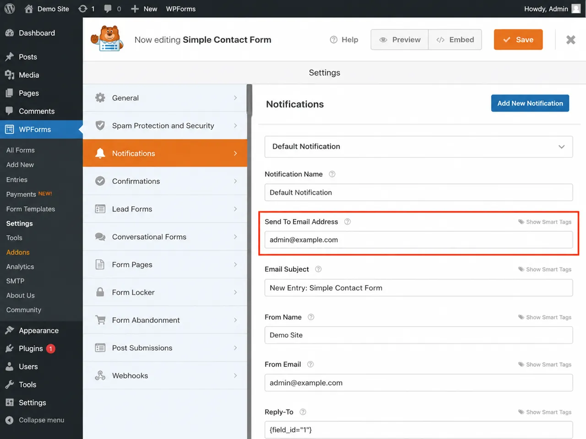Click the General gear icon
Screen dimensions: 586x439
(x=100, y=97)
